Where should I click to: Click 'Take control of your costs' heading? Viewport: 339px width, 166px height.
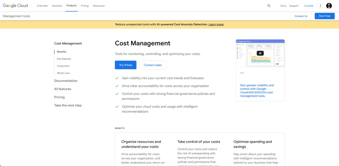(199, 142)
